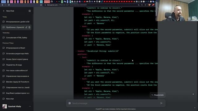The image size is (198, 111).
Task: Attach an image with the picture icon
Action: [70, 103]
